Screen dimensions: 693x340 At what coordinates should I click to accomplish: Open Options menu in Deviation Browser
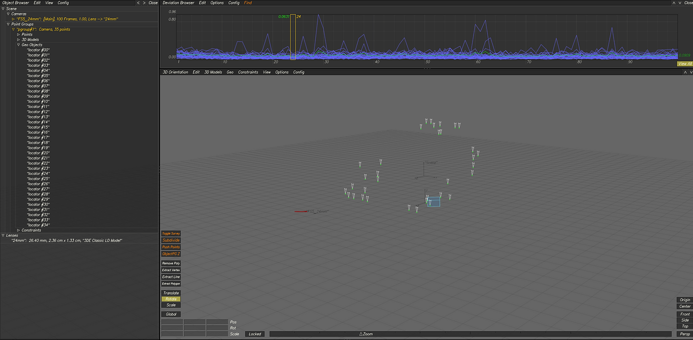coord(217,3)
